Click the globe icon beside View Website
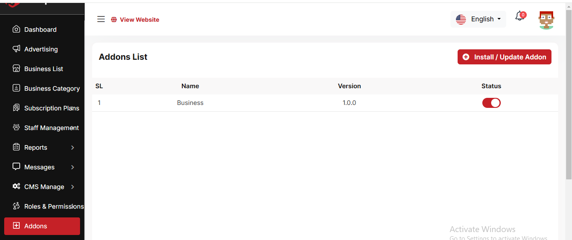Image resolution: width=572 pixels, height=240 pixels. 114,20
